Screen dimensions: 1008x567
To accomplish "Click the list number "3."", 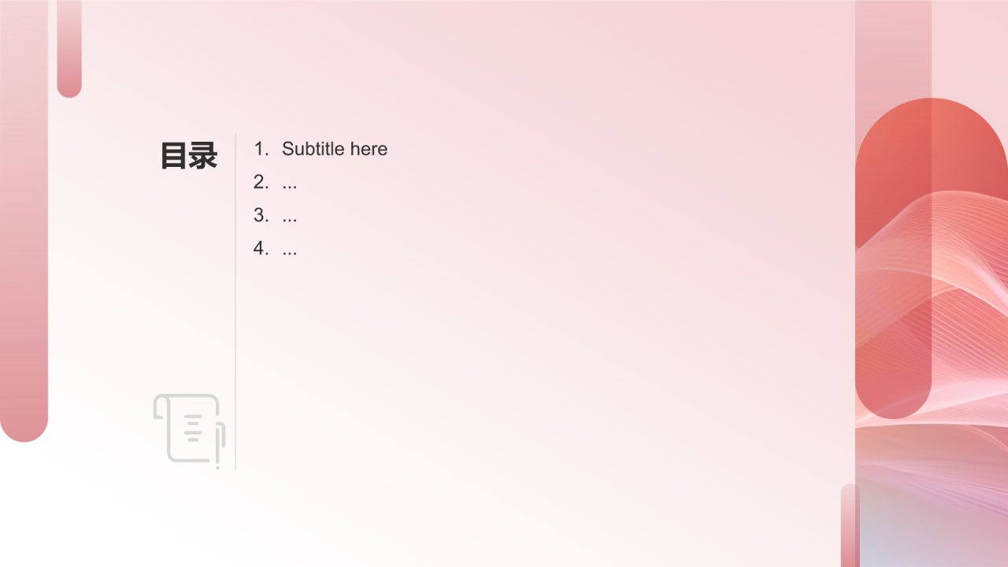I will [x=261, y=215].
